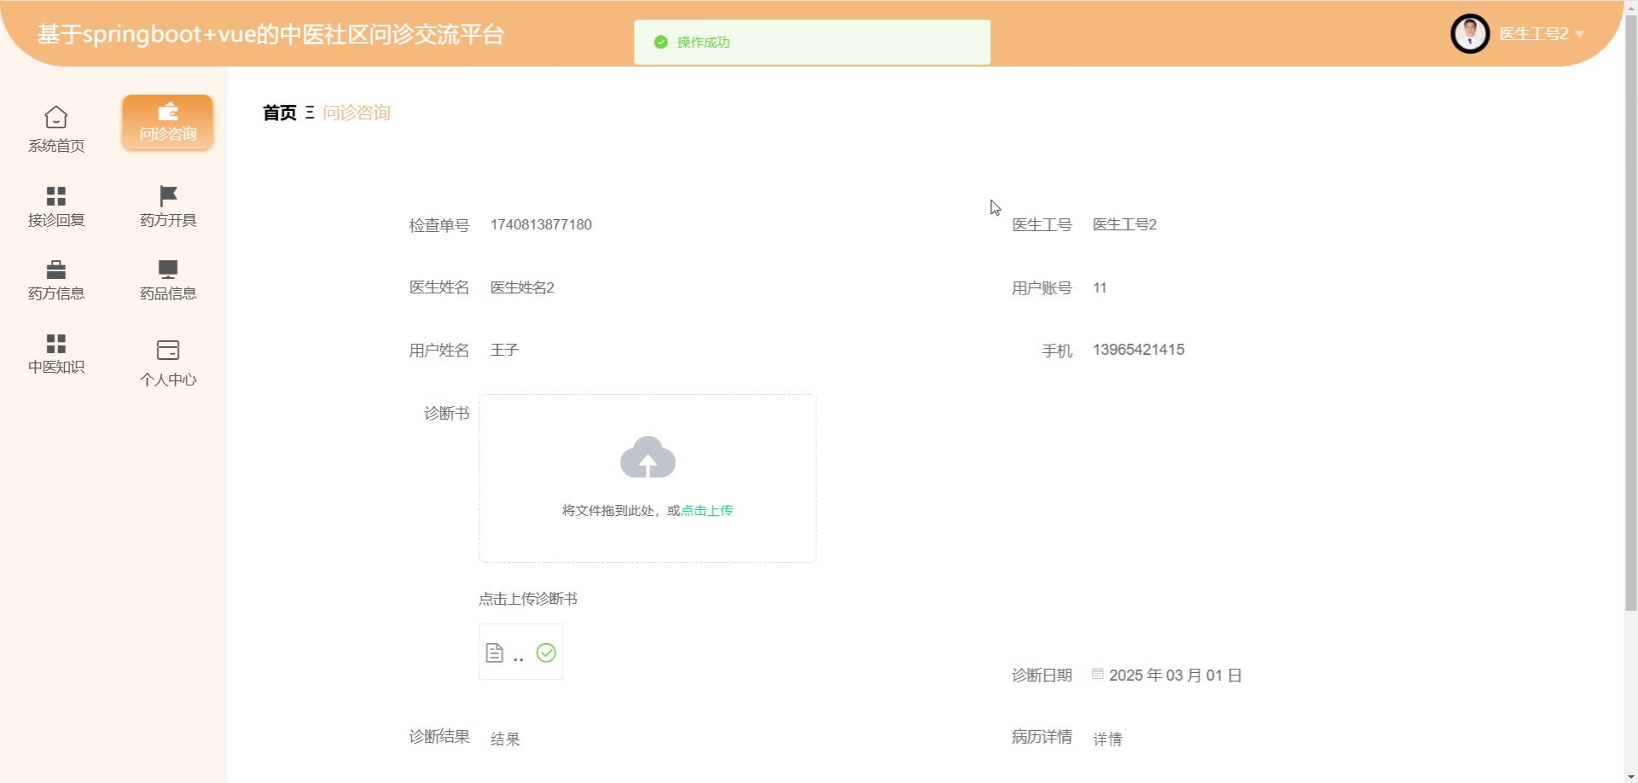The width and height of the screenshot is (1638, 783).
Task: Open the 系统首页 home icon
Action: [x=56, y=118]
